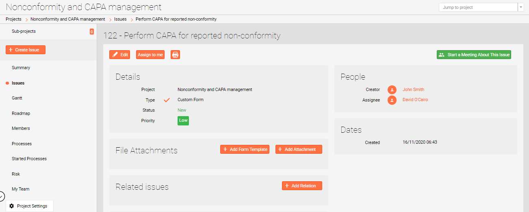The height and width of the screenshot is (212, 529).
Task: Add a relation to related issues
Action: click(x=302, y=186)
